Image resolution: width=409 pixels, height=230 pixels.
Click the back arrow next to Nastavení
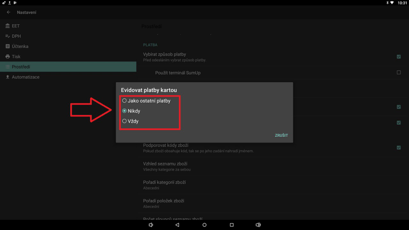(9, 12)
